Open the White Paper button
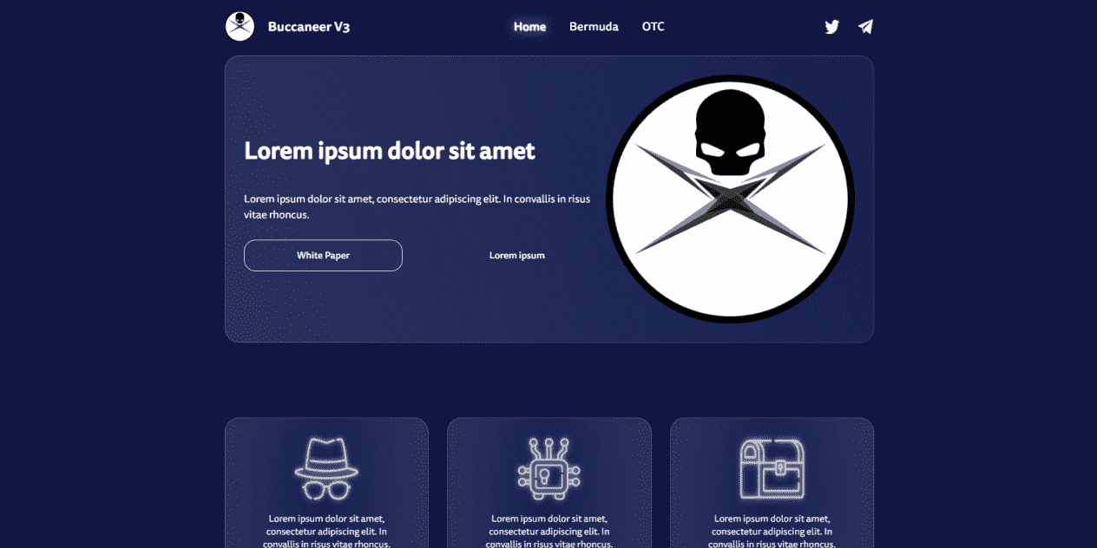The height and width of the screenshot is (548, 1097). [323, 255]
